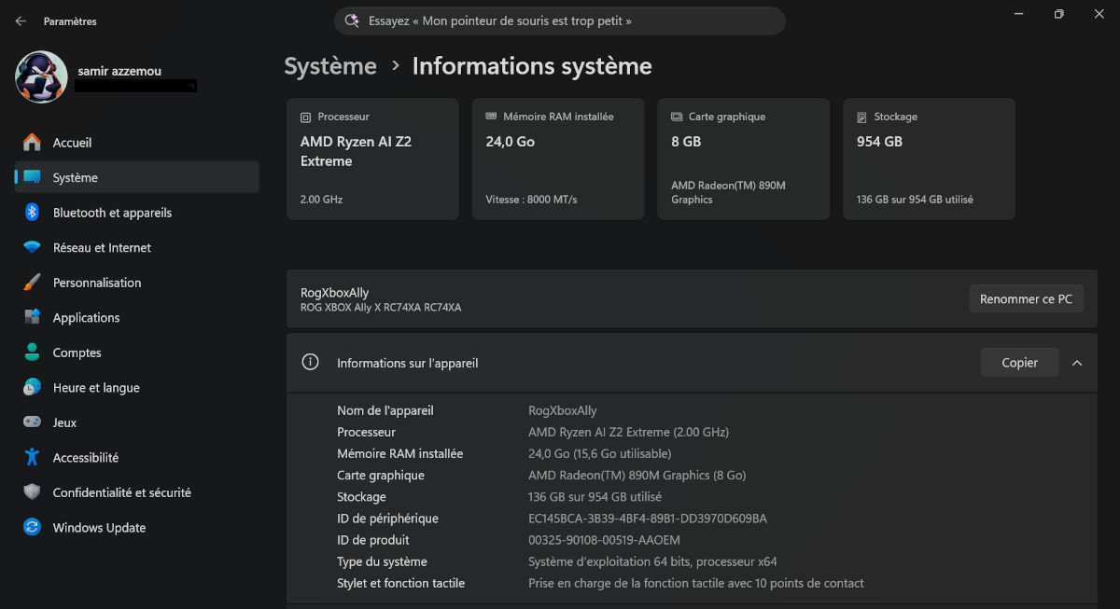Click the Réseau et Internet Wi-Fi icon
The image size is (1120, 609).
click(x=32, y=247)
